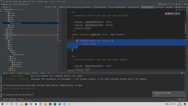The height and width of the screenshot is (106, 188).
Task: Expand the bootstrap folder
Action: point(5,29)
